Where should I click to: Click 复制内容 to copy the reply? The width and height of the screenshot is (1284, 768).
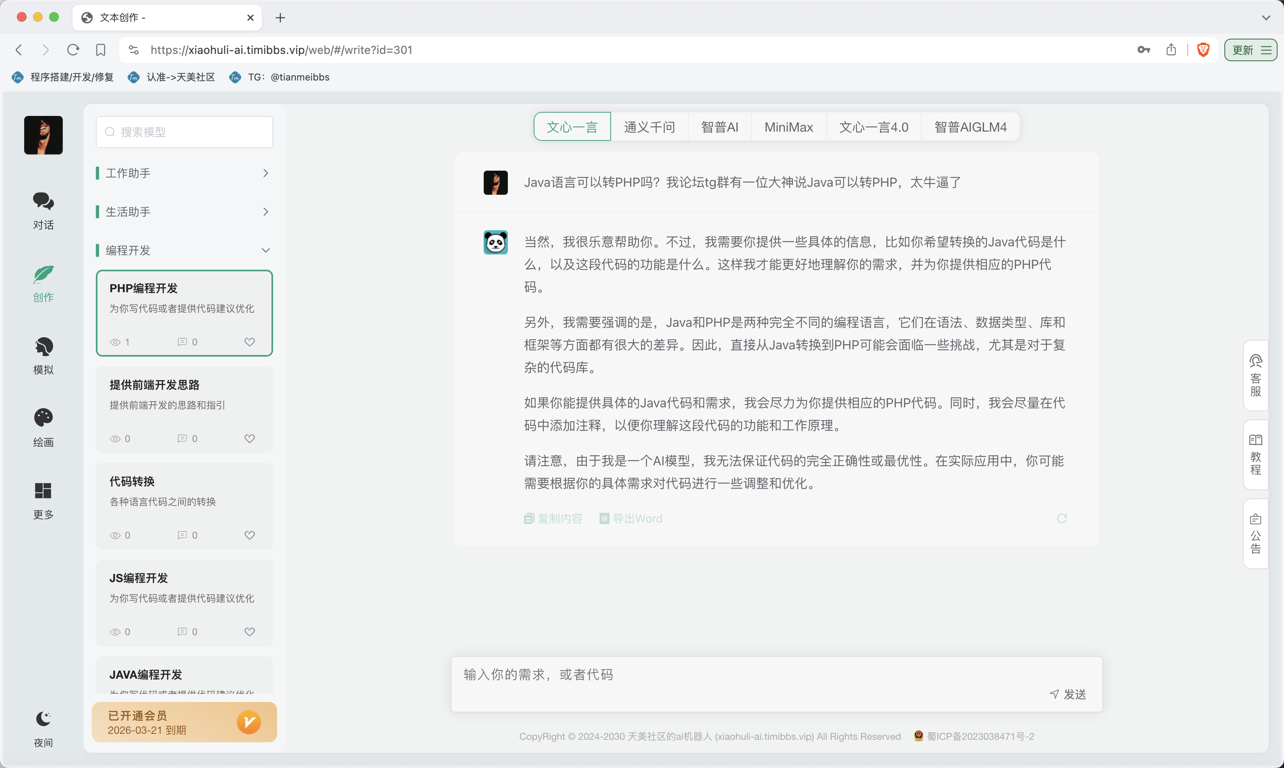pos(553,518)
